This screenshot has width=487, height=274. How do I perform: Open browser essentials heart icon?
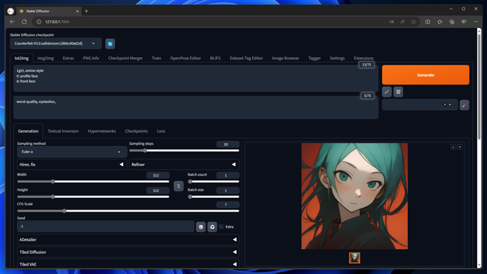[464, 22]
